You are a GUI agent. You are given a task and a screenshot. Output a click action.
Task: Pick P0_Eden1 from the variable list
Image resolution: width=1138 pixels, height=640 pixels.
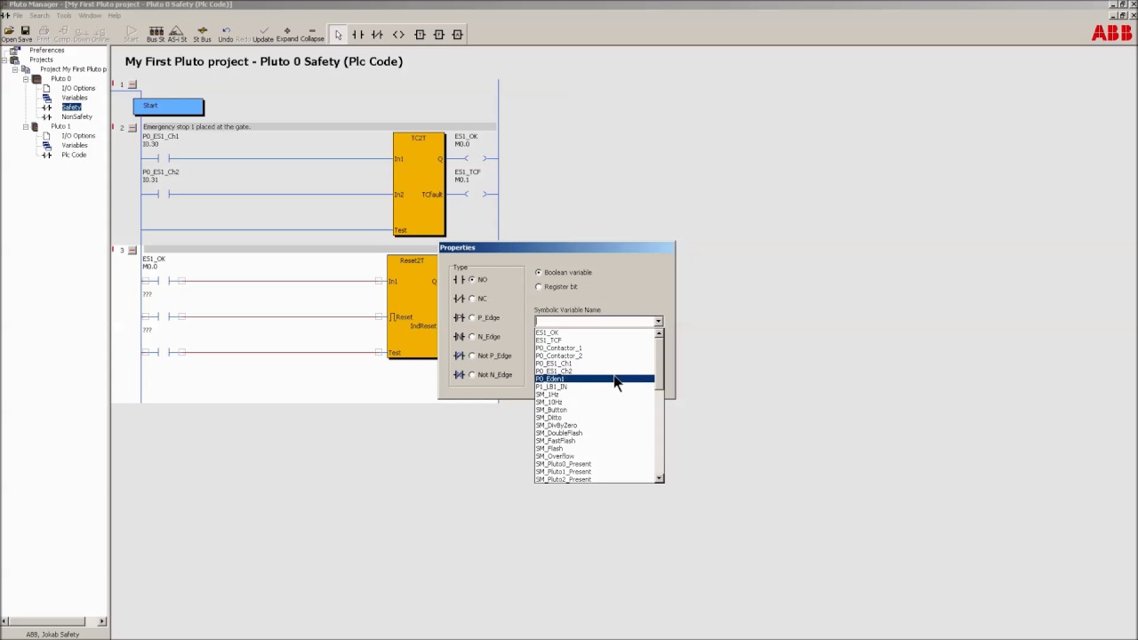pyautogui.click(x=594, y=379)
